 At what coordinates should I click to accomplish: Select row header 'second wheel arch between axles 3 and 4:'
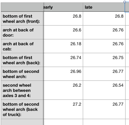[x=22, y=90]
